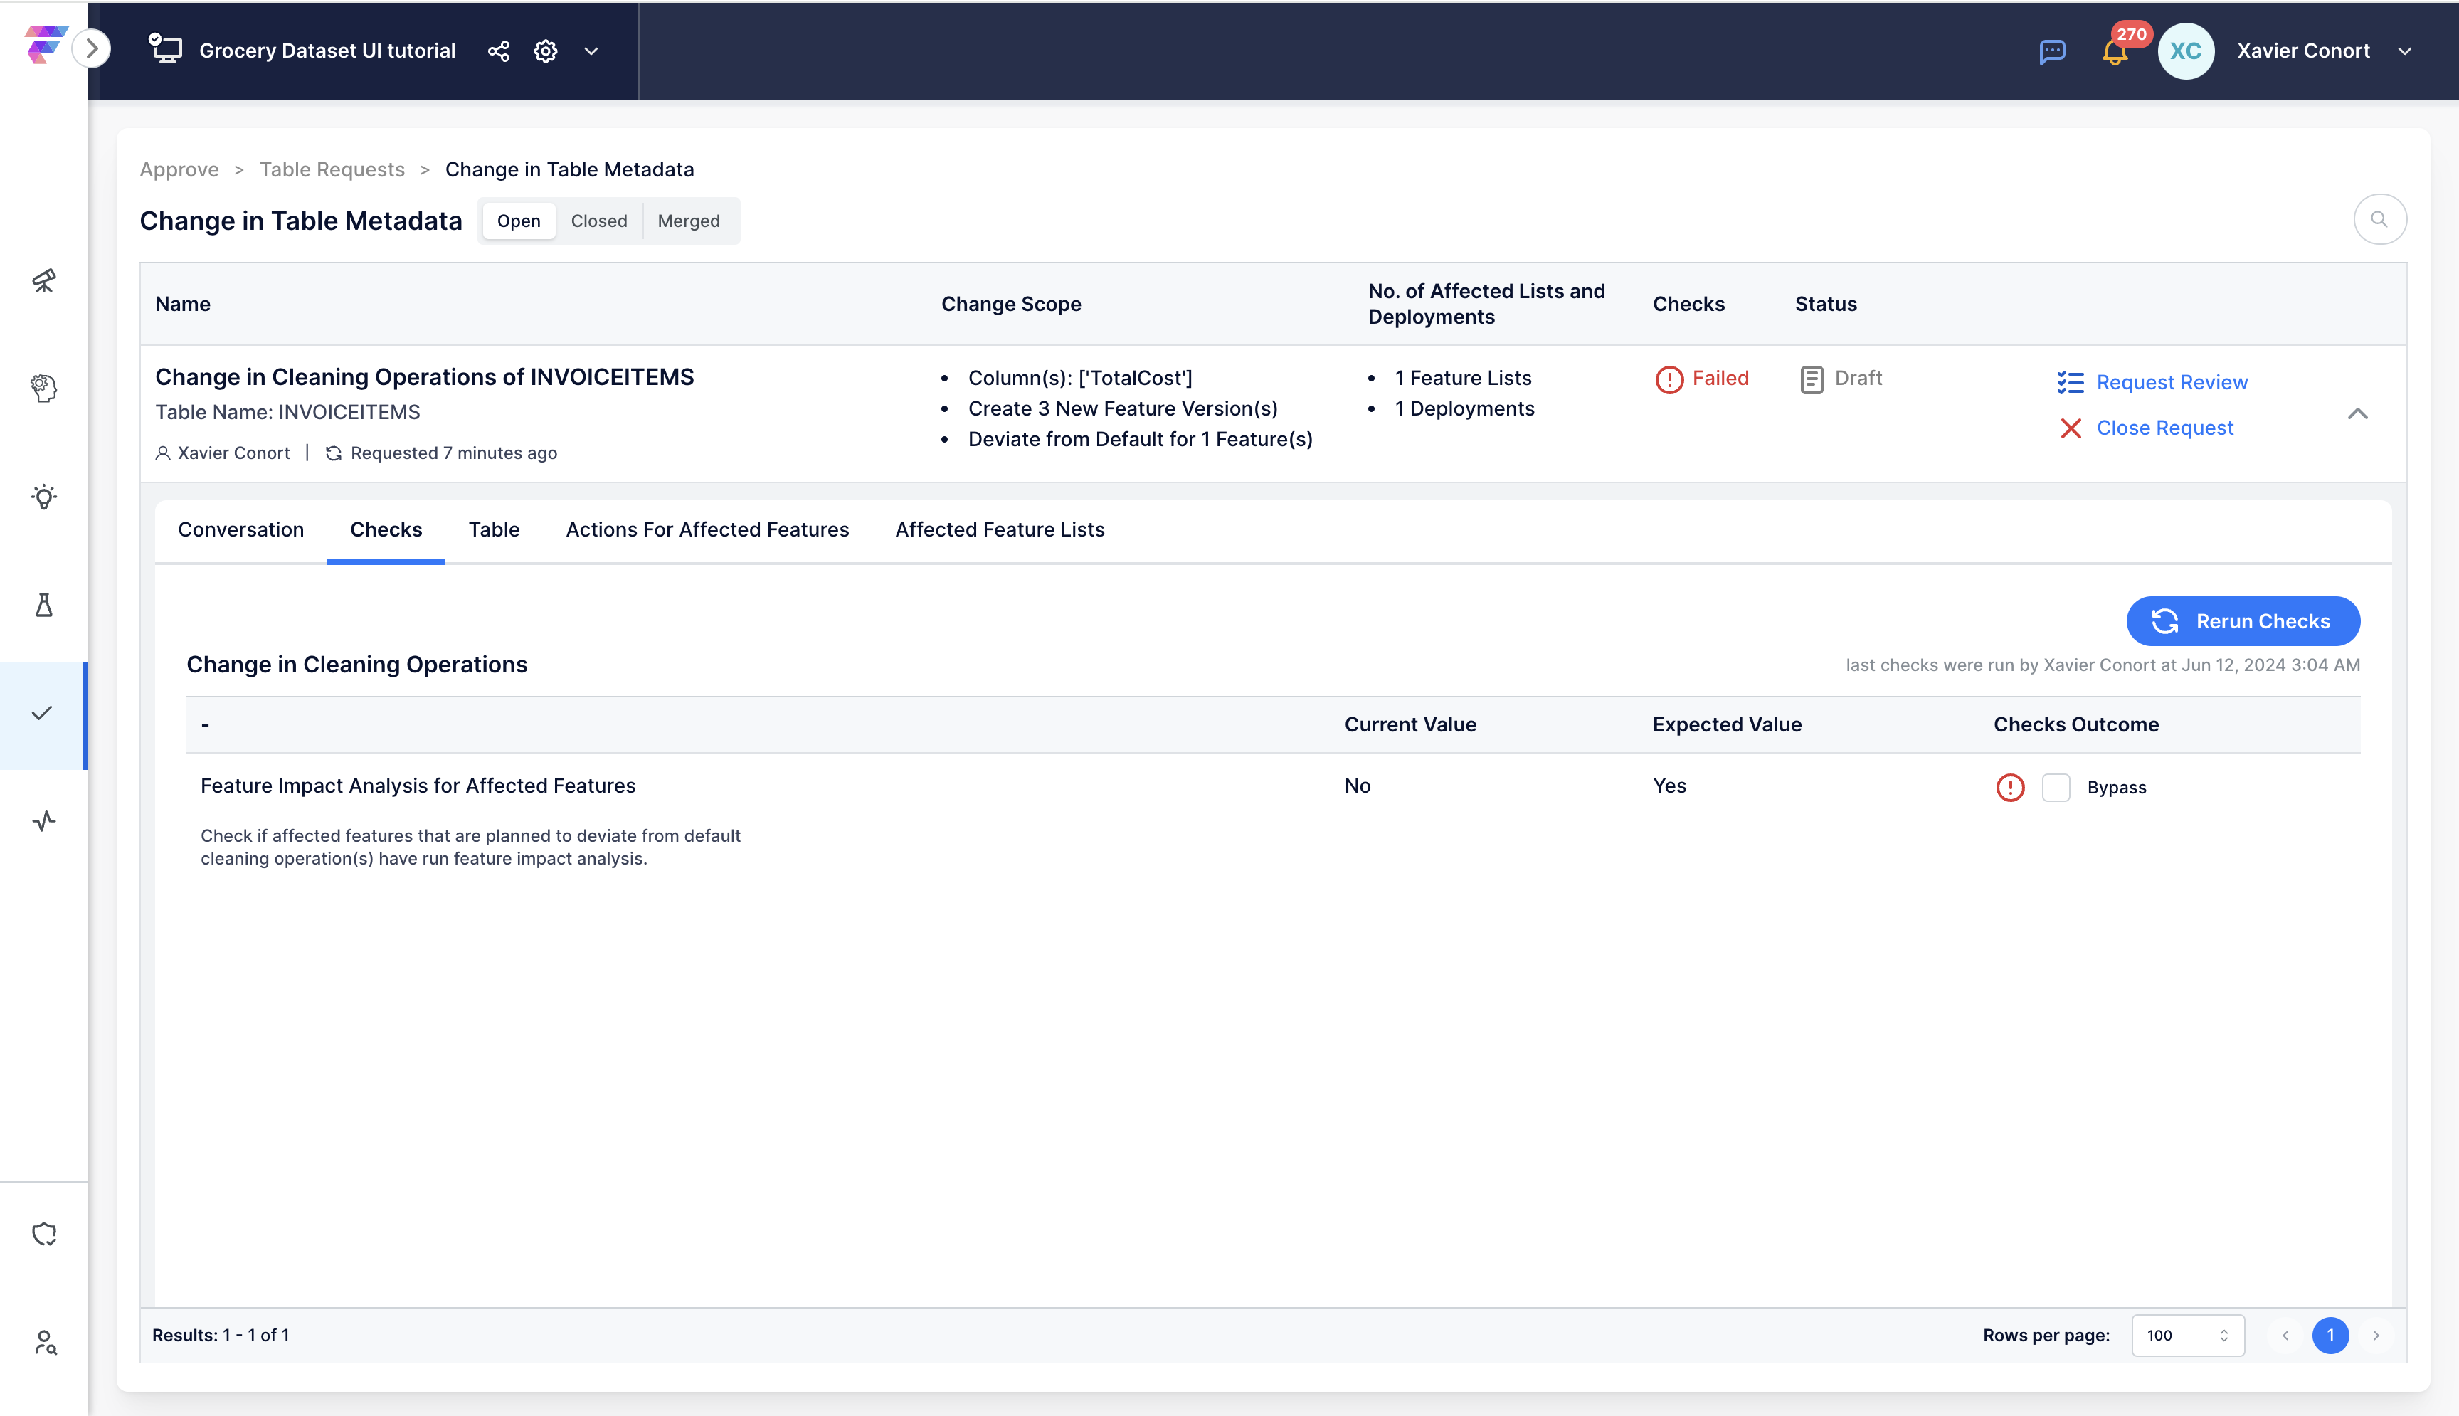Click the catalog monitor icon beside Grocery Dataset
The width and height of the screenshot is (2459, 1416).
pos(165,48)
